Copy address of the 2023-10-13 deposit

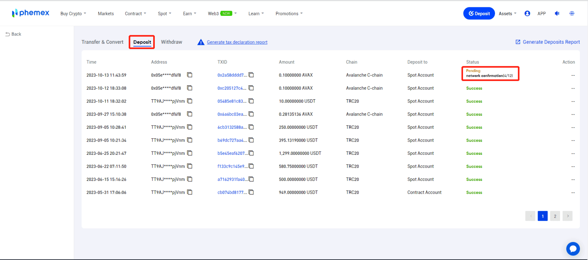[190, 75]
